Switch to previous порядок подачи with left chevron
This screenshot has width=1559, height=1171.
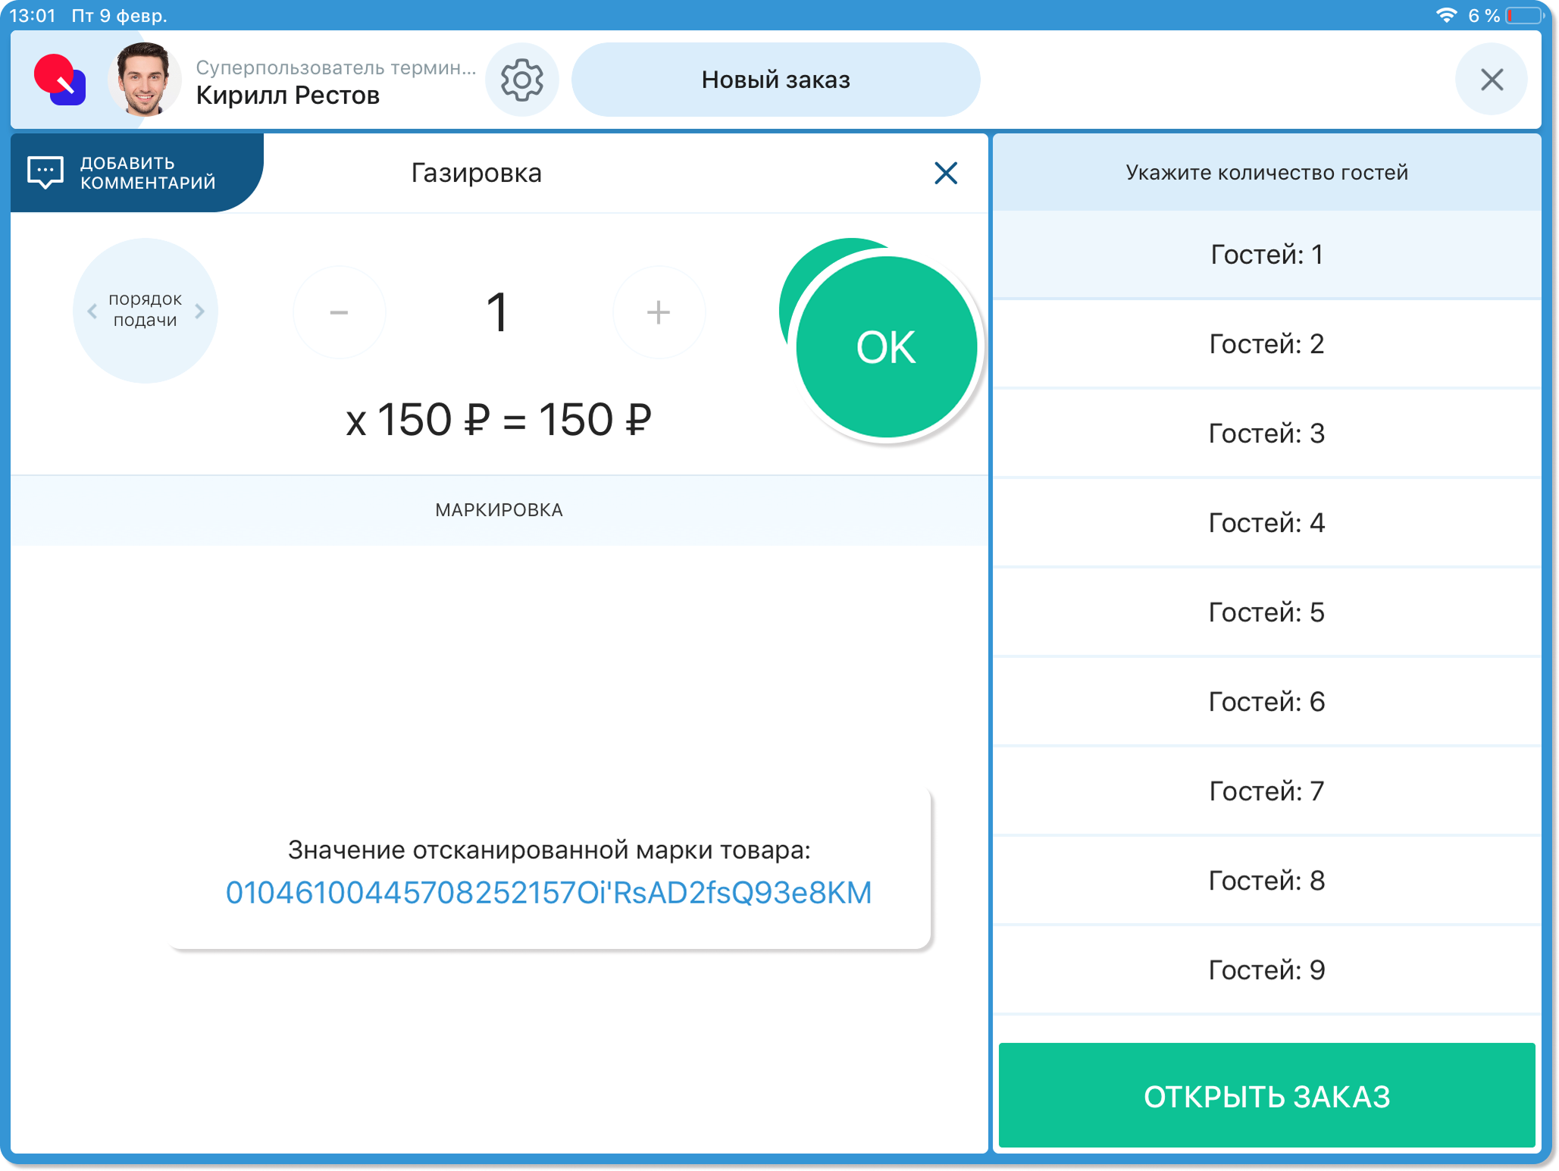(92, 311)
